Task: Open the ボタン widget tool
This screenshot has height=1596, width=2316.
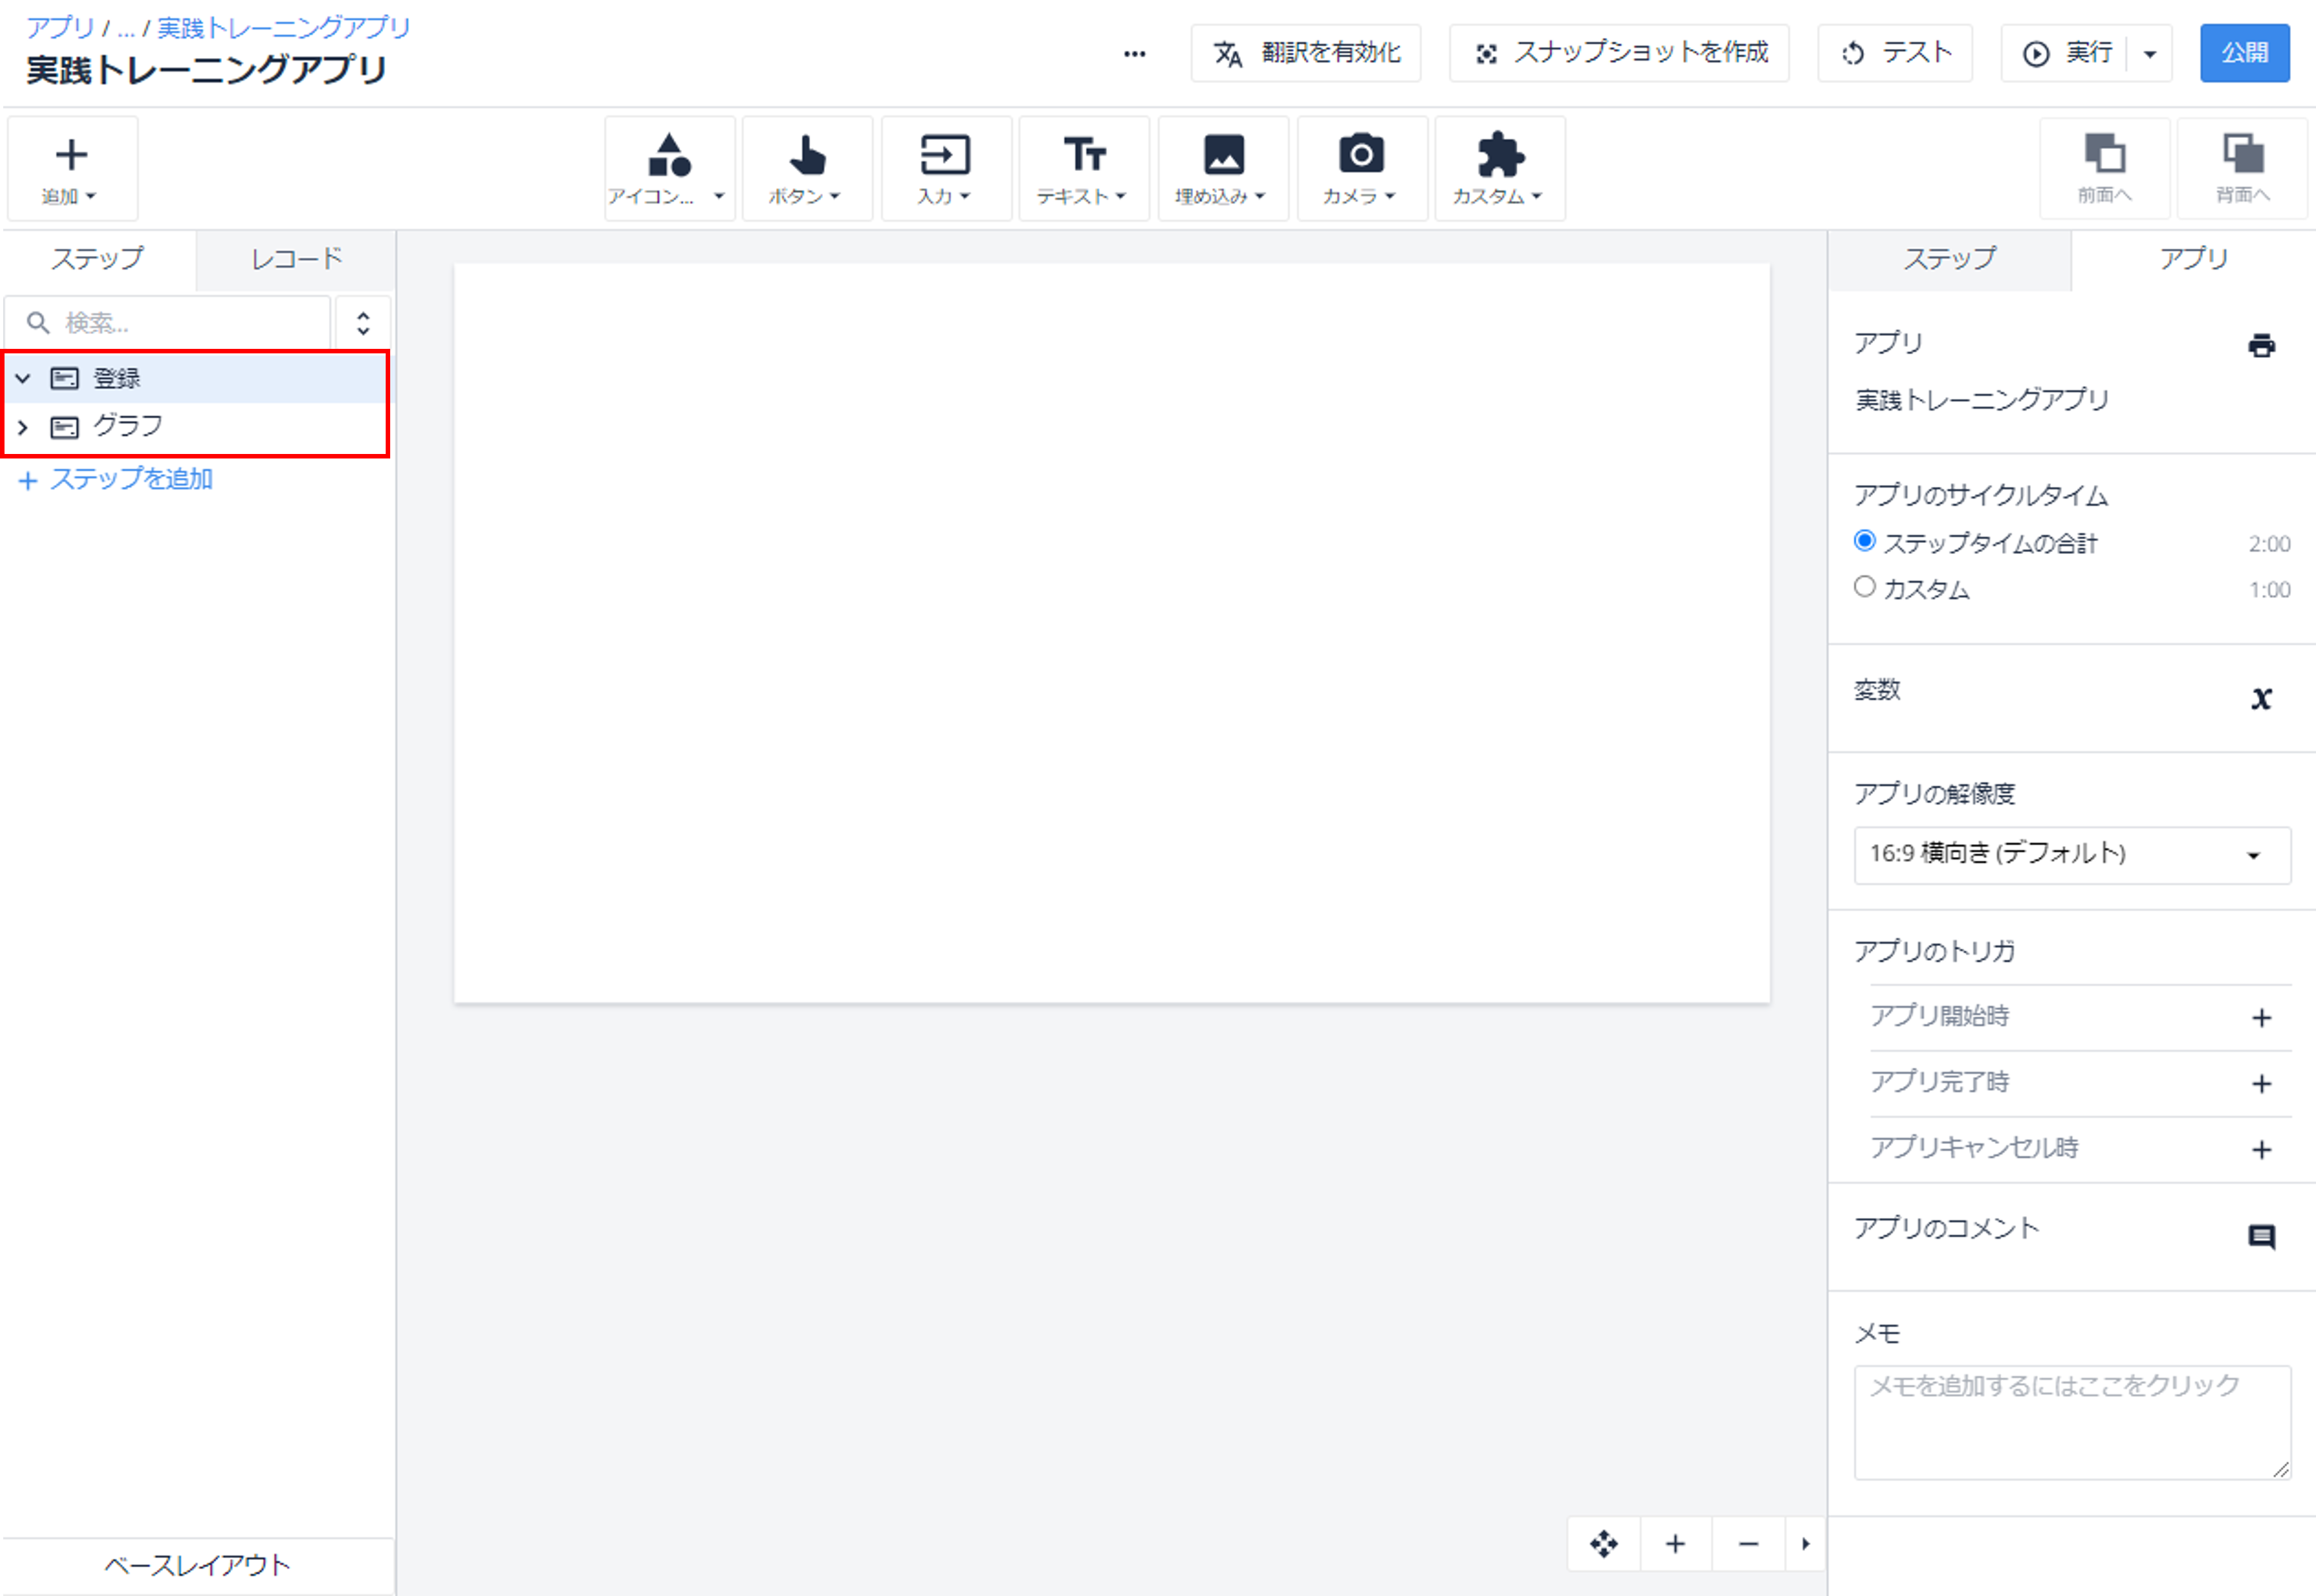Action: [x=807, y=168]
